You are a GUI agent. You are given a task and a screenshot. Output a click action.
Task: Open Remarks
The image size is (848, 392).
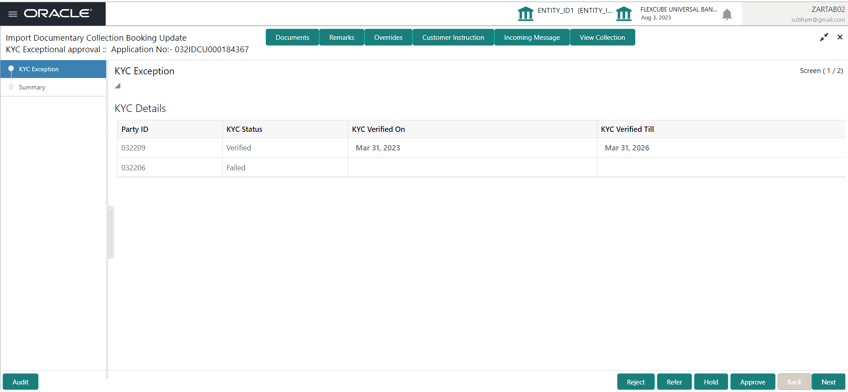point(342,37)
